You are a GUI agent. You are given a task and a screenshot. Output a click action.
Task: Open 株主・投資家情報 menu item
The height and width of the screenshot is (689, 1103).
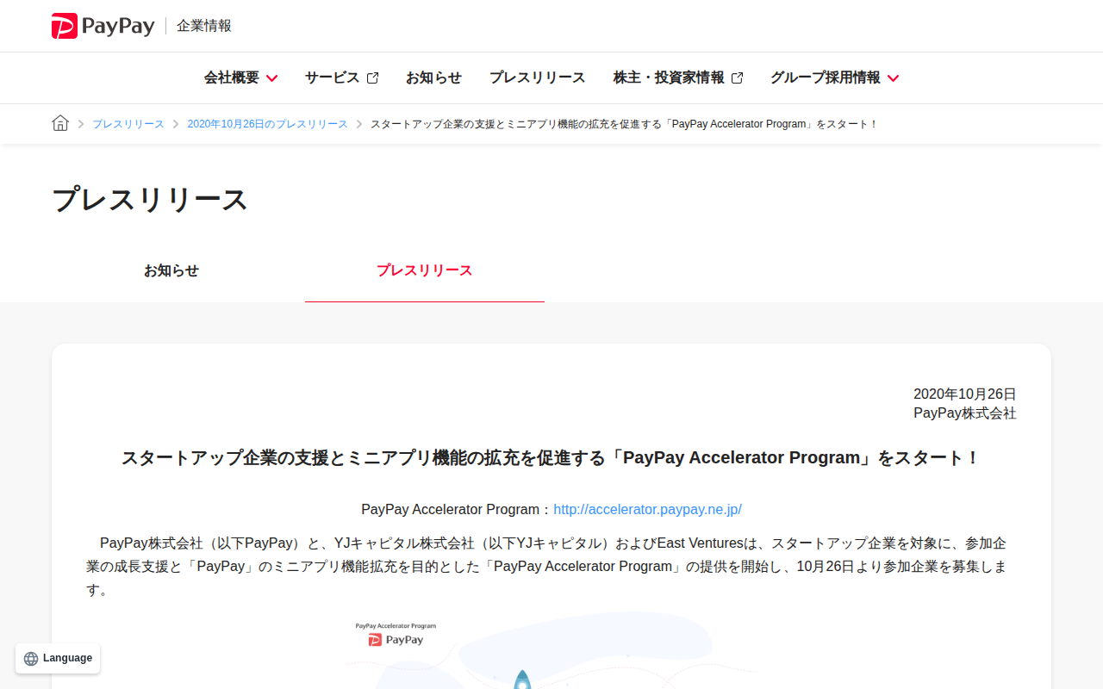(x=678, y=78)
